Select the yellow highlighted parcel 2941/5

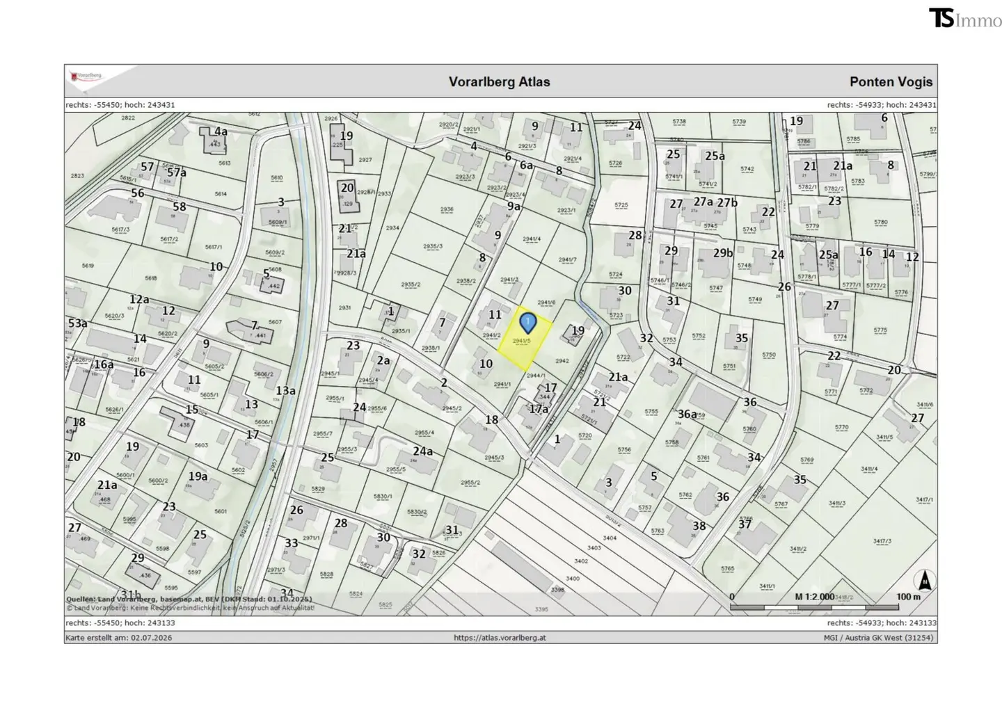point(524,339)
